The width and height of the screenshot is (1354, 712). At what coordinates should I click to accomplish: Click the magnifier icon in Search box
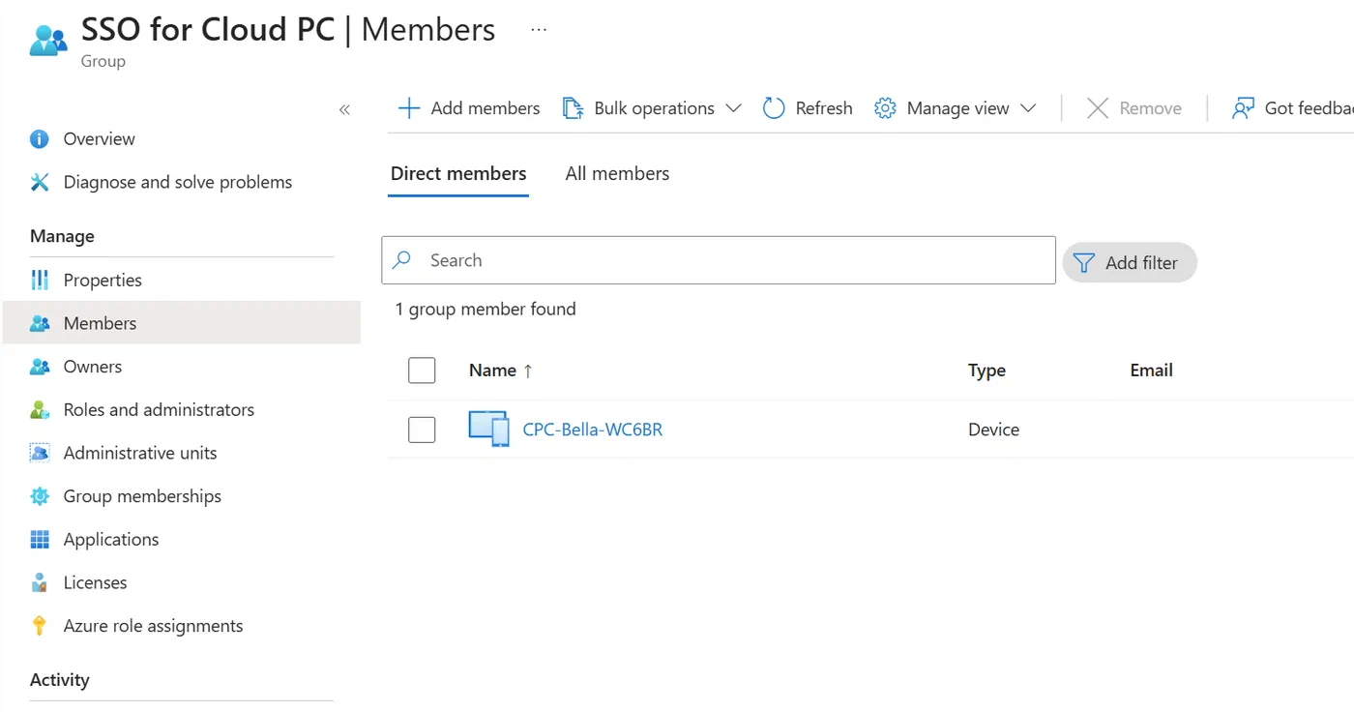[402, 259]
